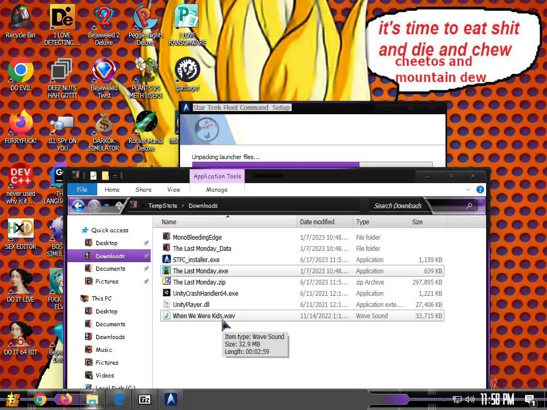This screenshot has height=410, width=547.
Task: Open the Home ribbon tab
Action: (112, 190)
